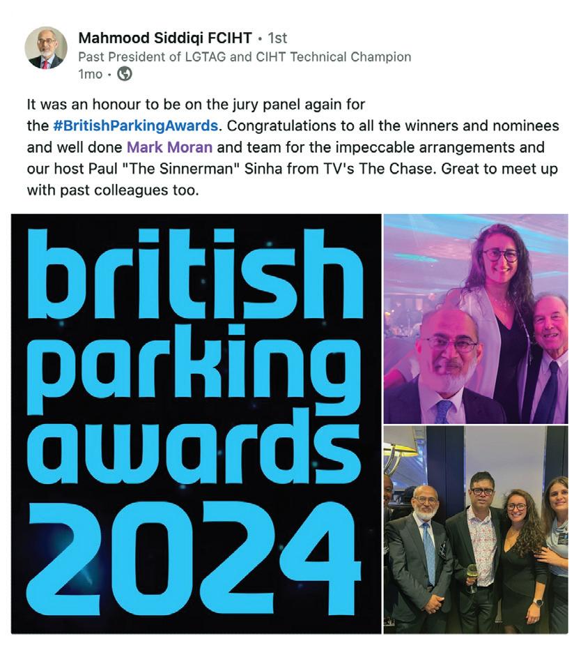Open Mahmood Siddiqi's profile avatar
The image size is (581, 650).
pos(46,48)
